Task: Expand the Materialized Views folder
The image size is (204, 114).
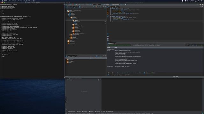Action: [x=72, y=26]
